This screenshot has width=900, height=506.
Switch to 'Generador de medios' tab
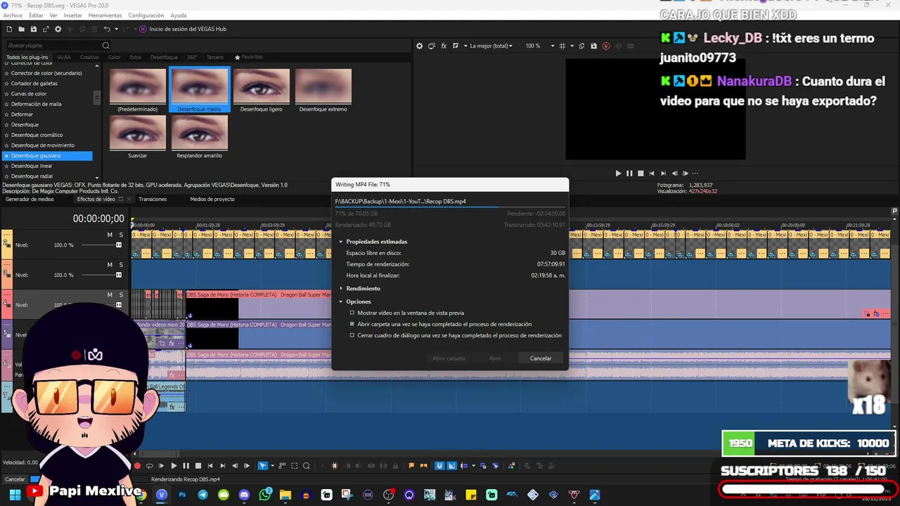(x=30, y=199)
